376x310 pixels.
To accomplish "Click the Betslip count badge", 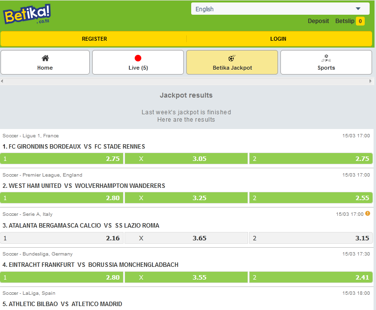I will click(x=360, y=21).
